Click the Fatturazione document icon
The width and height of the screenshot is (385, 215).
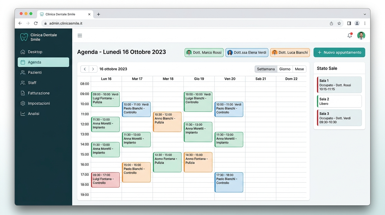23,93
